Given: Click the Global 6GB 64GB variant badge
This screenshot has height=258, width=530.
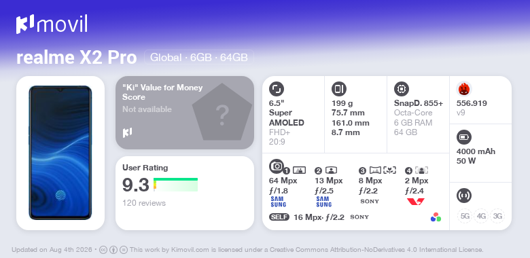Looking at the screenshot, I should click(x=199, y=57).
